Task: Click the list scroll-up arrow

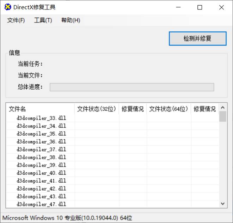Action: tap(222, 108)
